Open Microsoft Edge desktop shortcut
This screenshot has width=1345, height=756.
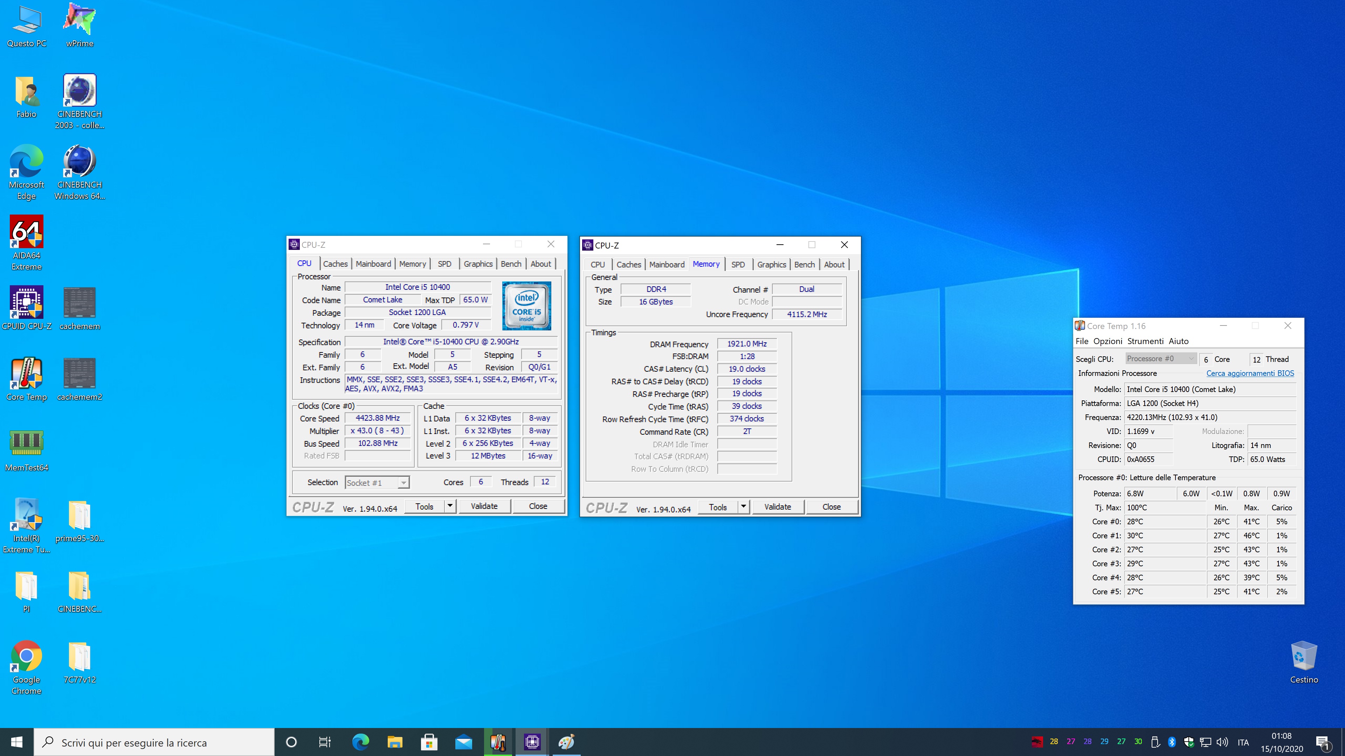click(27, 173)
